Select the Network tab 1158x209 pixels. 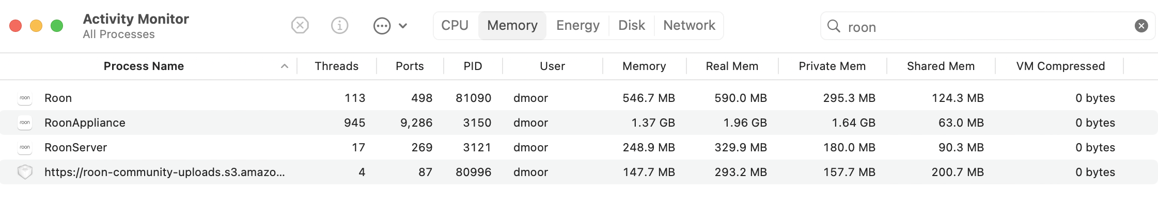click(689, 25)
